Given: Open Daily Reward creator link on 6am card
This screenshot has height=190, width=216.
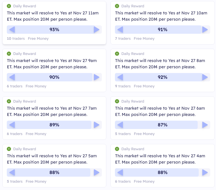Looking at the screenshot, I should point(133,101).
